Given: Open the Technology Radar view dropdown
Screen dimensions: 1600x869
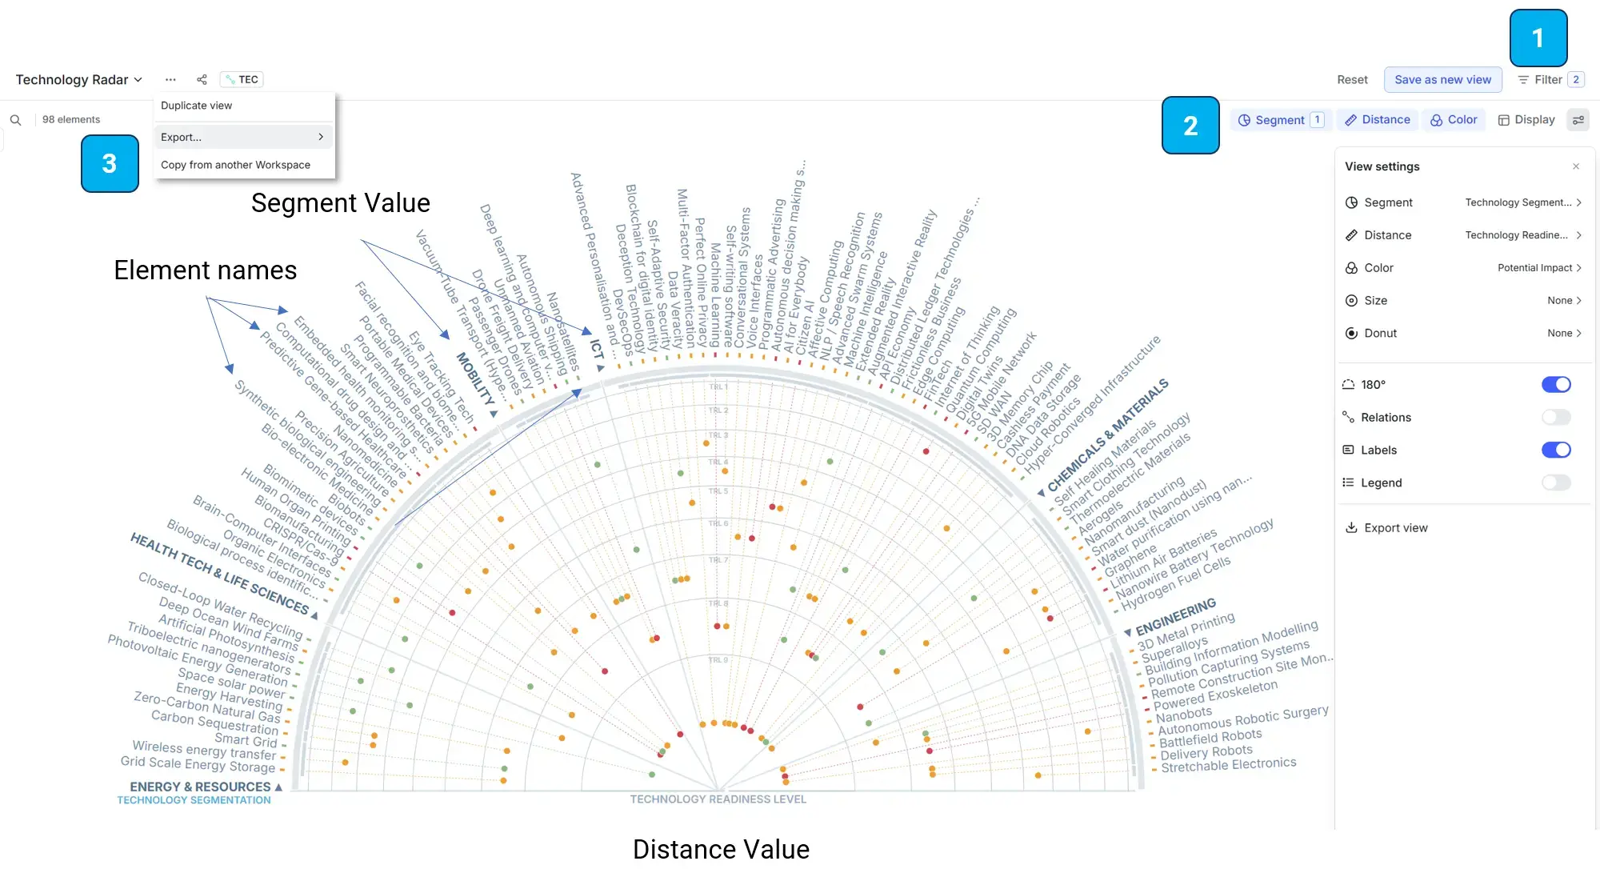Looking at the screenshot, I should tap(79, 79).
